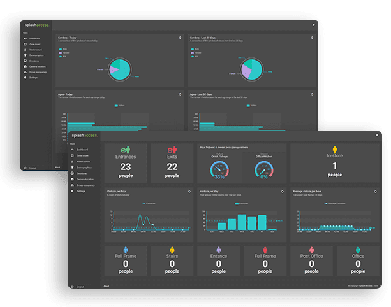
Task: Click the '23' Entrances count
Action: 126,167
